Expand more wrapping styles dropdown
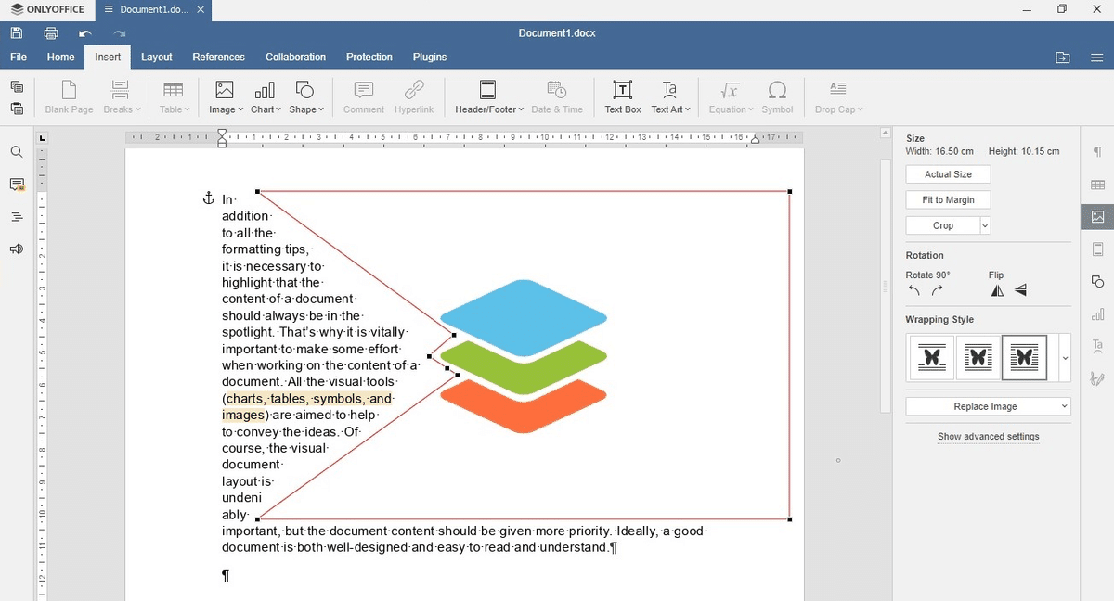This screenshot has height=601, width=1114. pos(1065,358)
